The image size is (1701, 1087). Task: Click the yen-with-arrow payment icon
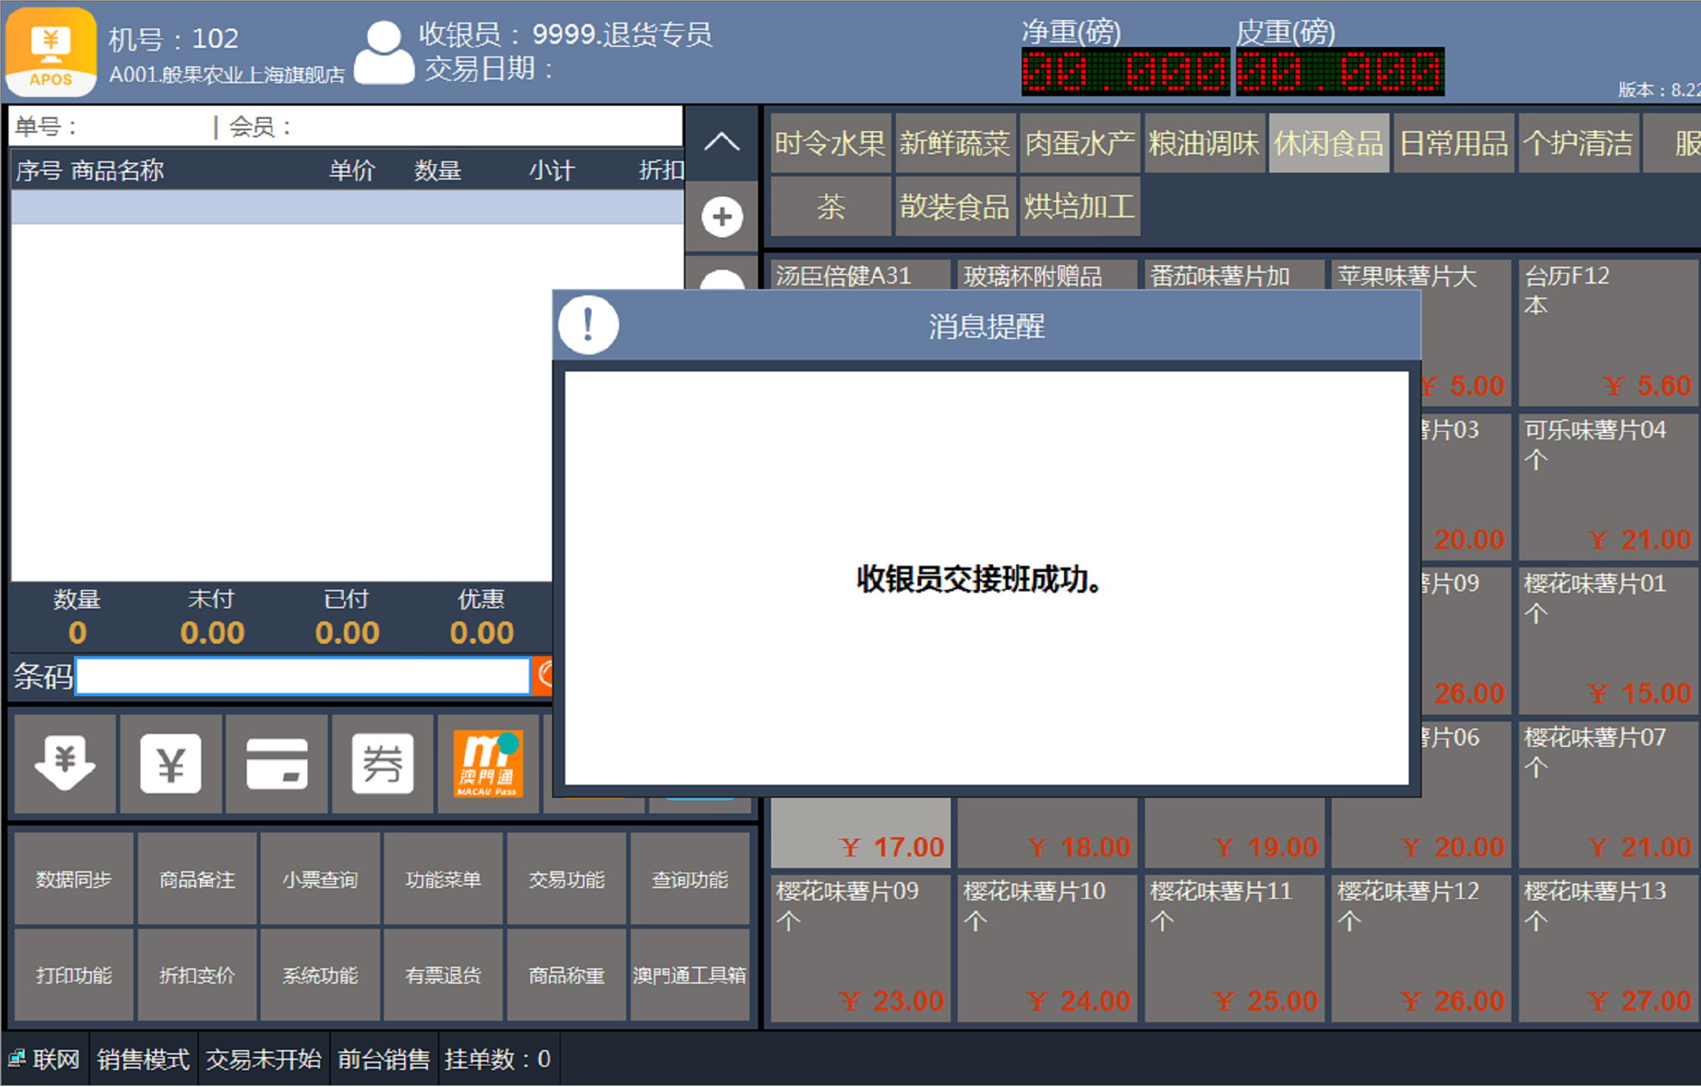tap(65, 763)
